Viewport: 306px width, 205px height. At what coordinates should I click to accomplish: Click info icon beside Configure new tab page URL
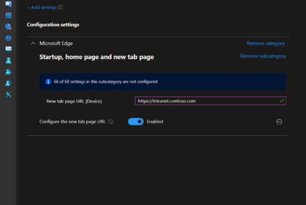pyautogui.click(x=111, y=122)
